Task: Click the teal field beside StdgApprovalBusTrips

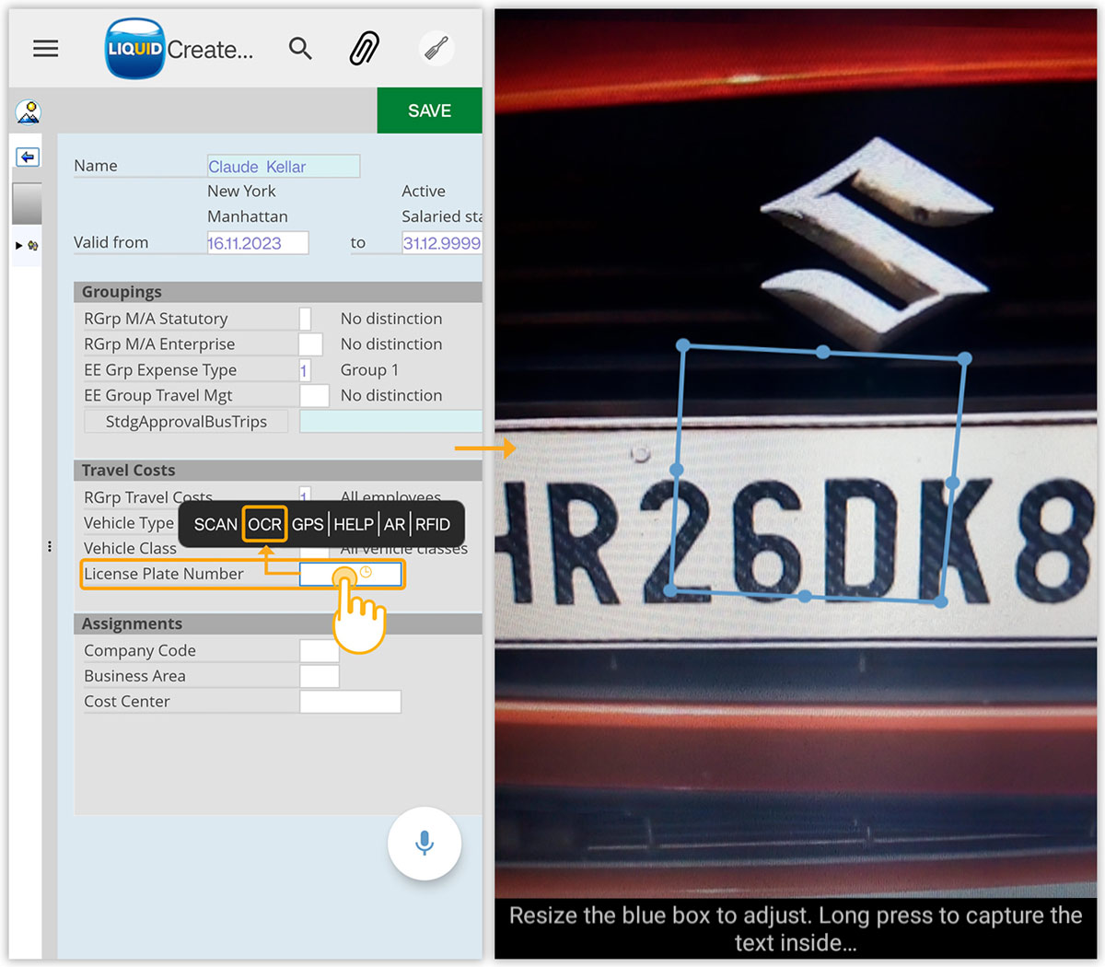Action: tap(390, 422)
